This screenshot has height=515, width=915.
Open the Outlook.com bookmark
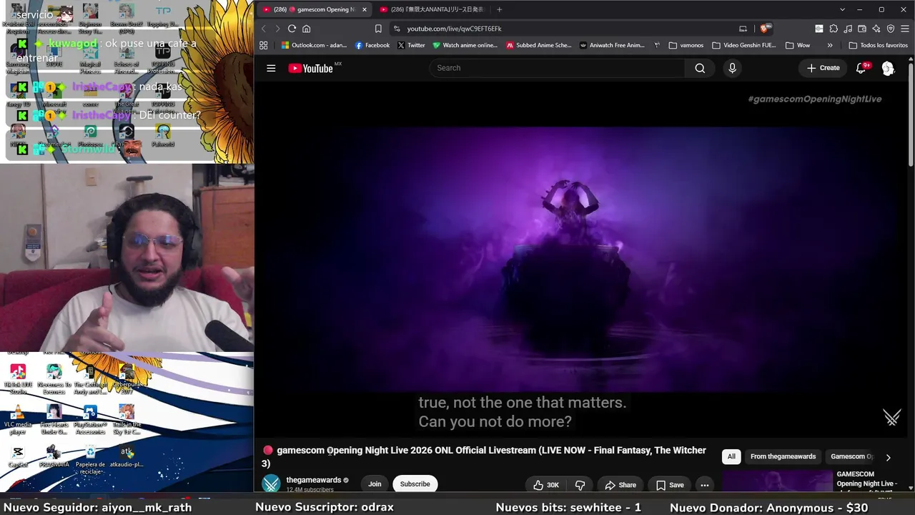click(x=314, y=45)
